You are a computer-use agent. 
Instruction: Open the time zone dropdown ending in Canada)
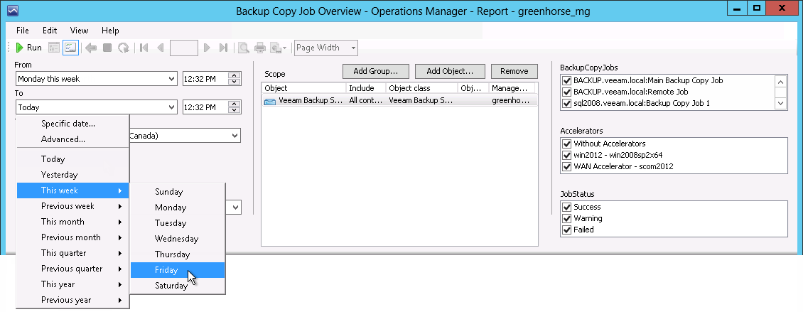(x=235, y=136)
